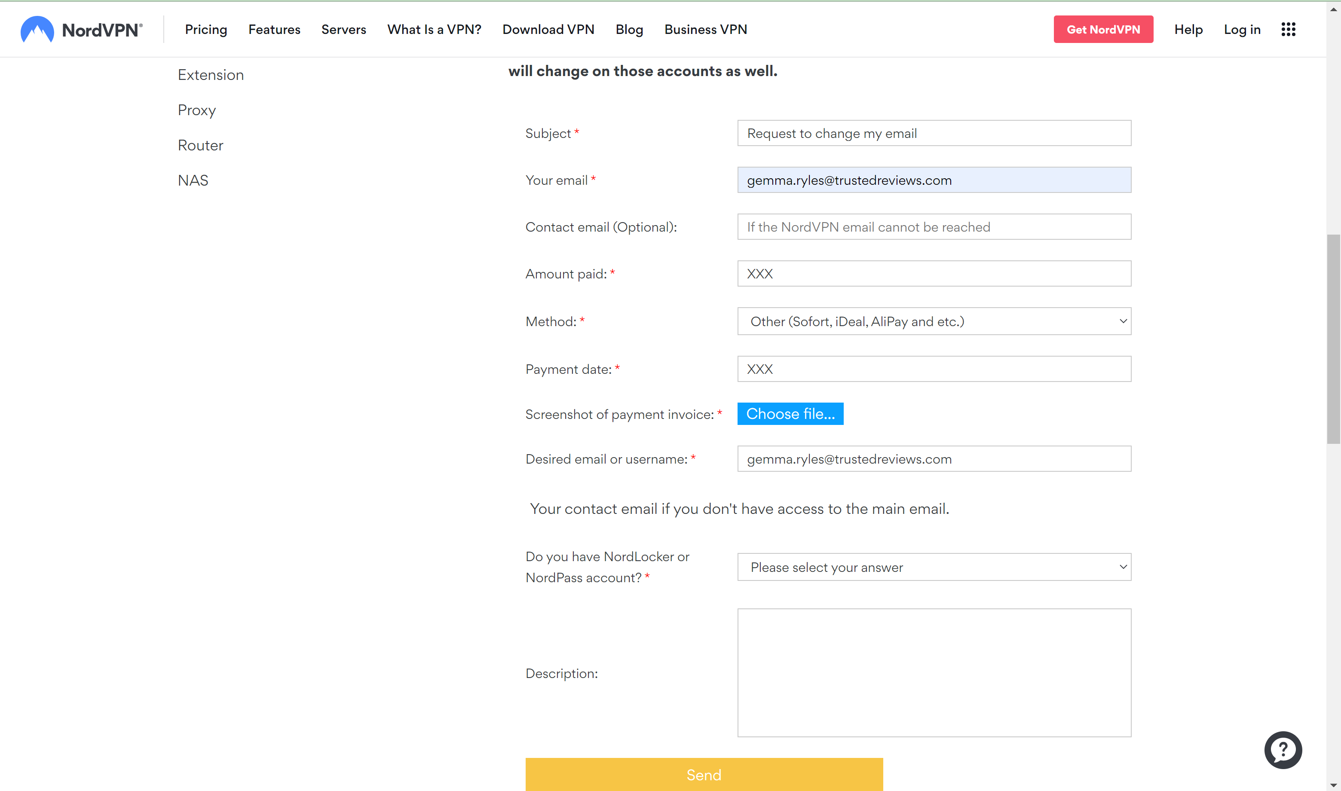This screenshot has height=791, width=1341.
Task: Click the Get NordVPN button
Action: [1103, 29]
